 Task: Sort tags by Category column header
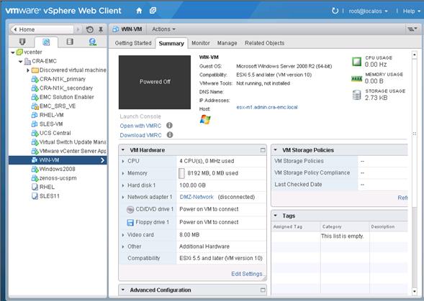pyautogui.click(x=345, y=227)
